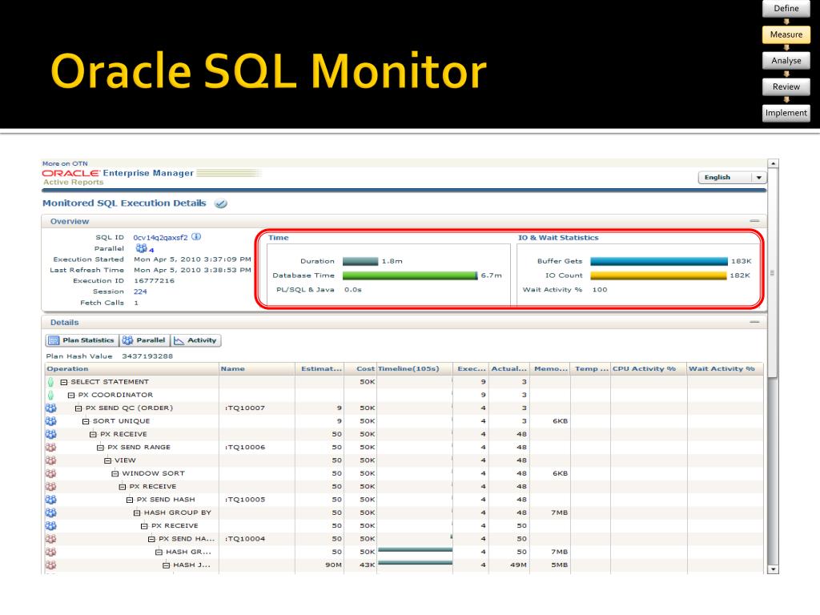
Task: Collapse the Overview section
Action: (754, 221)
